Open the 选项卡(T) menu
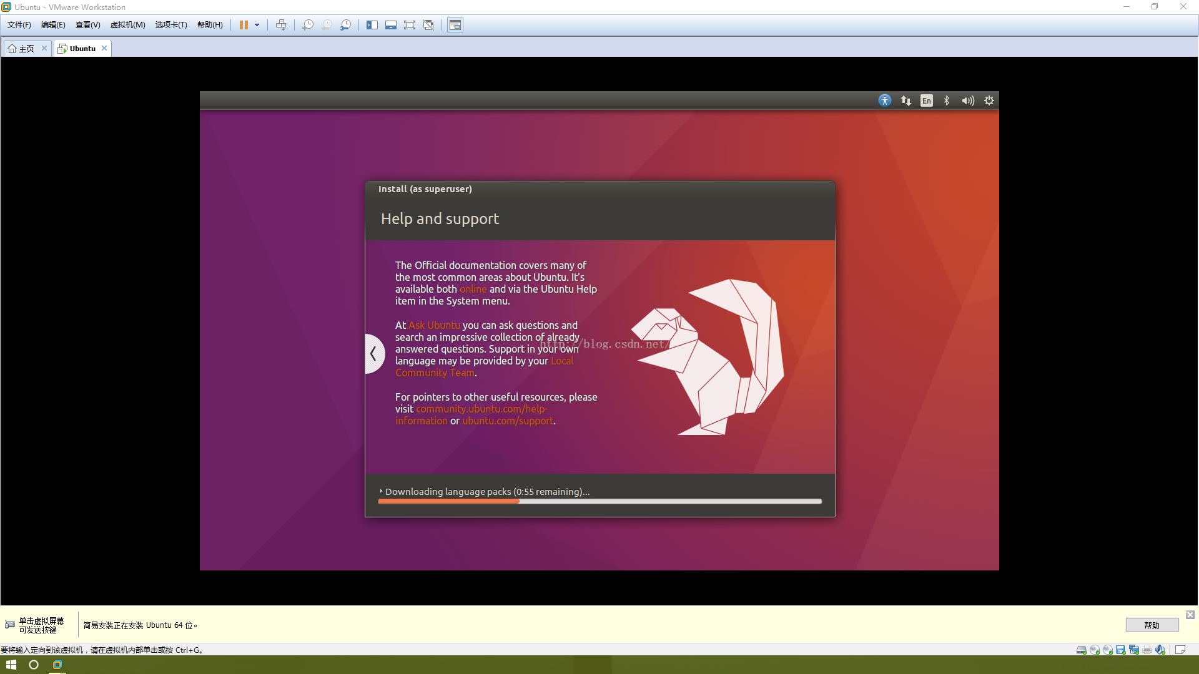The height and width of the screenshot is (674, 1199). click(x=171, y=25)
